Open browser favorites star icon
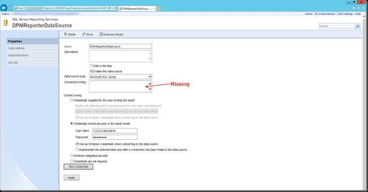Image resolution: width=368 pixels, height=192 pixels. [x=358, y=8]
